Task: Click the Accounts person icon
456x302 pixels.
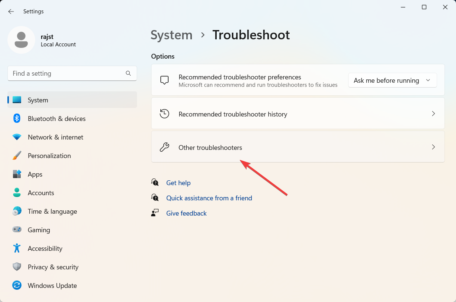Action: (17, 193)
